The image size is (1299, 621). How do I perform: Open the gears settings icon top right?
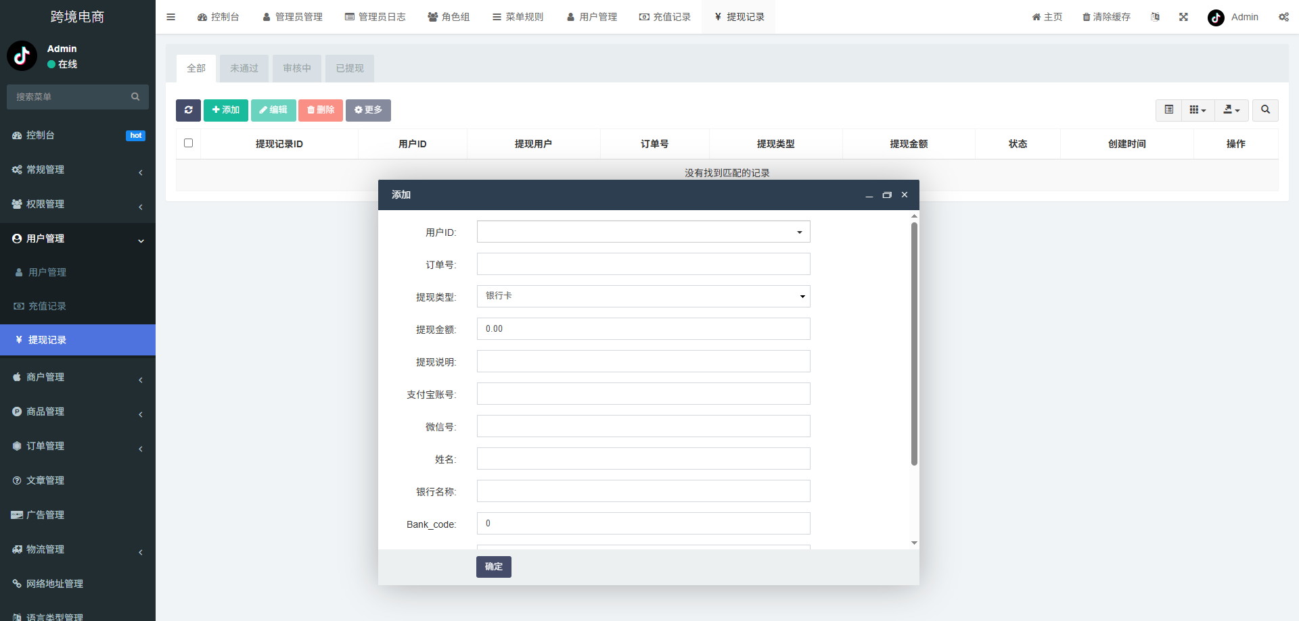[x=1283, y=17]
